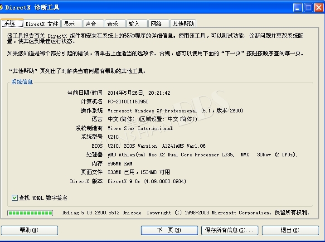This screenshot has height=242, width=325.
Task: Click the system model value U210
Action: pos(113,137)
